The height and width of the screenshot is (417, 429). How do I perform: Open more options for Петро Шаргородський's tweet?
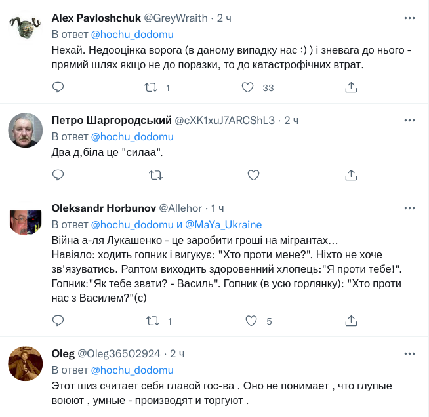[410, 121]
